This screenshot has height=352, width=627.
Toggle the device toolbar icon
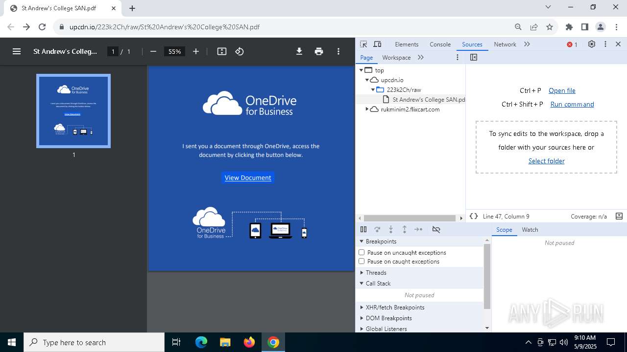click(x=377, y=44)
